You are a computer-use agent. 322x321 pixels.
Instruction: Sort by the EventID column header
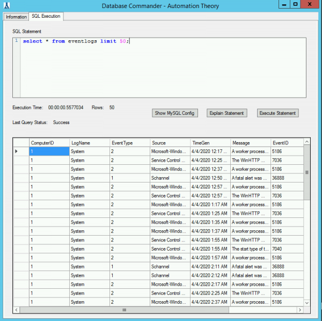click(287, 143)
